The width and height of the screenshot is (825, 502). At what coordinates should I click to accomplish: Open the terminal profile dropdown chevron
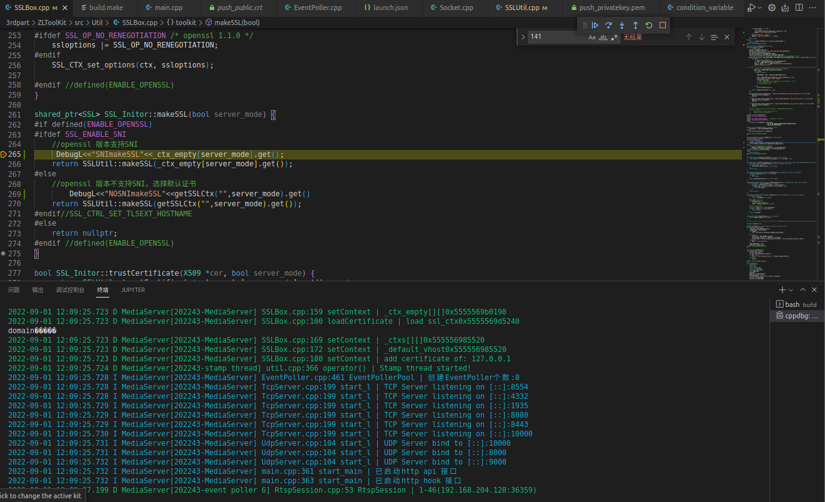tap(791, 290)
